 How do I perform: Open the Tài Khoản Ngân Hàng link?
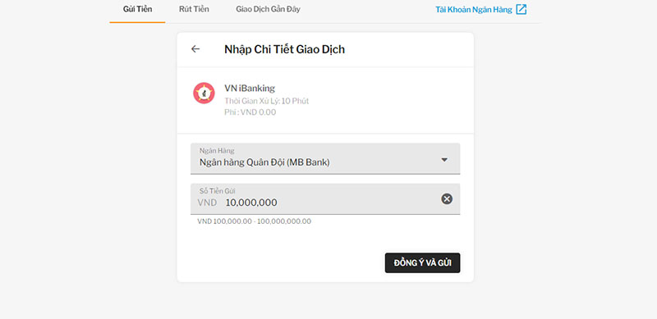pyautogui.click(x=474, y=10)
